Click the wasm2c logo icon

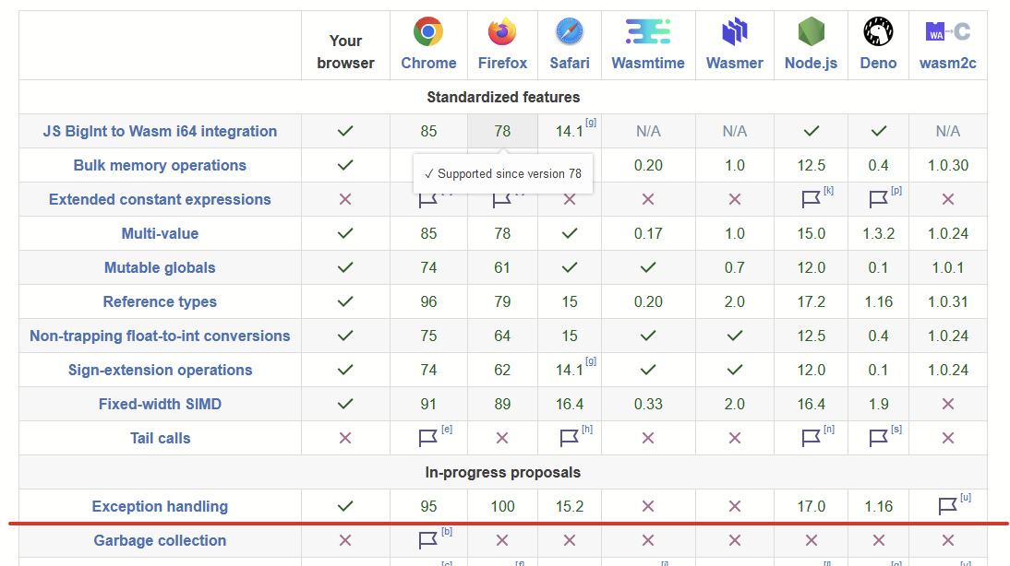point(947,32)
